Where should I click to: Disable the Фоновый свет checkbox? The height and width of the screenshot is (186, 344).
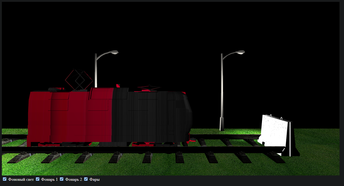tap(4, 179)
